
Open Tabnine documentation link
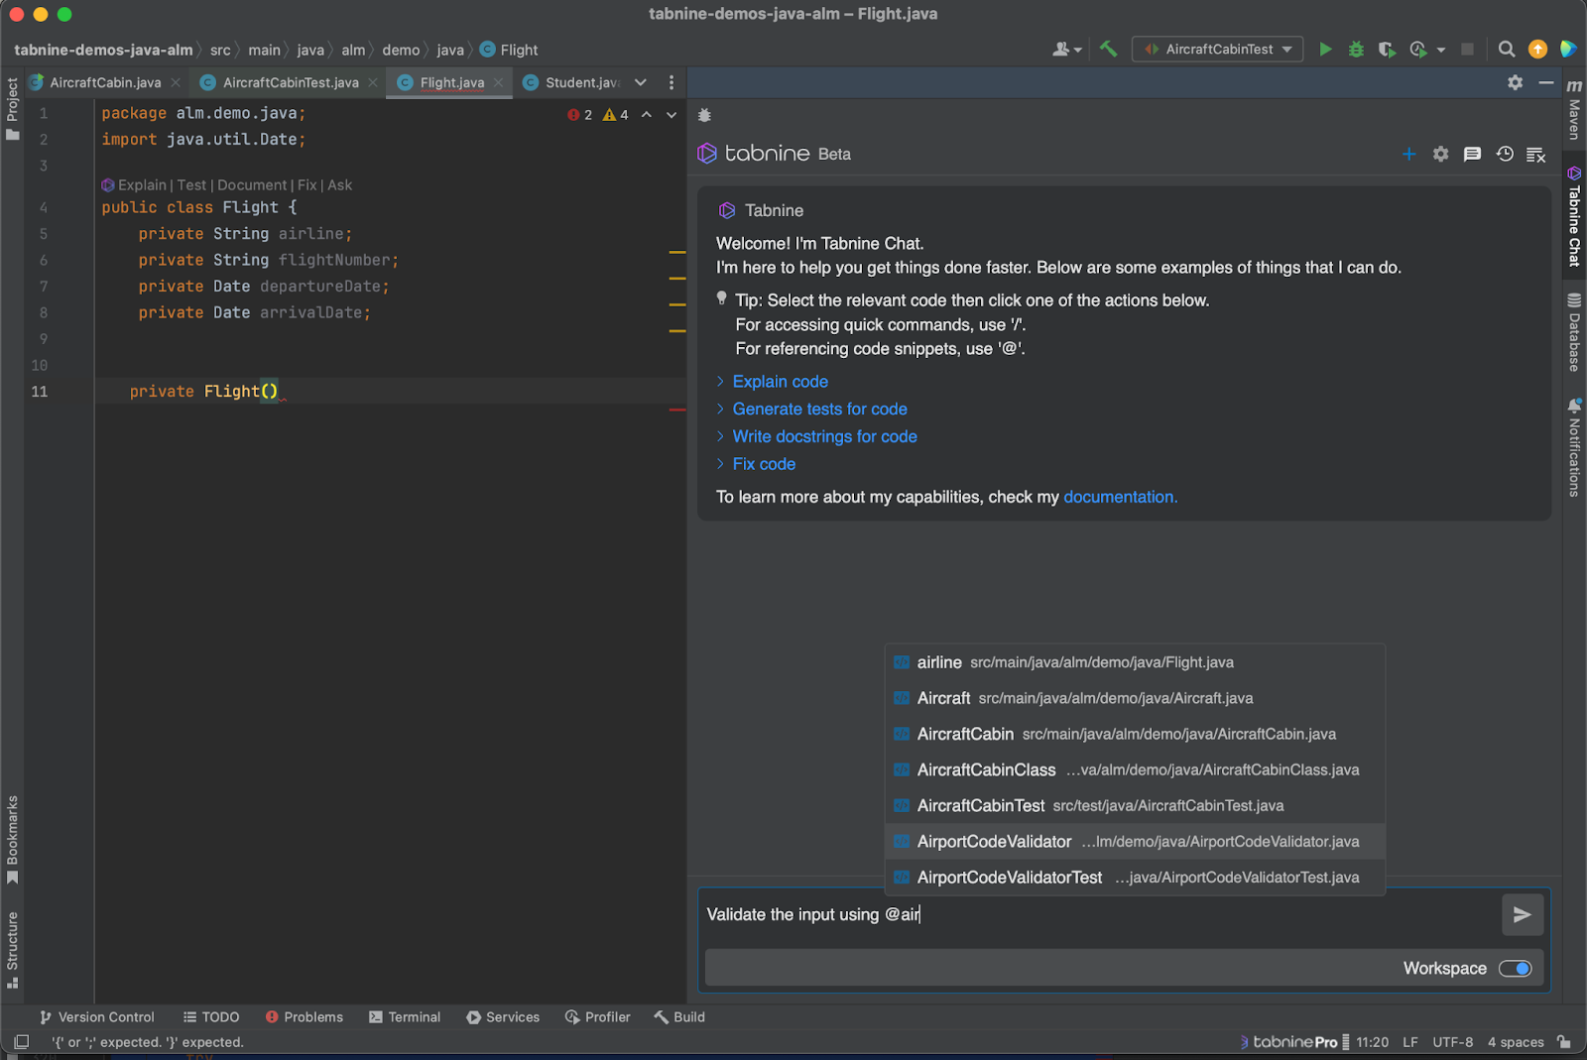click(1120, 497)
